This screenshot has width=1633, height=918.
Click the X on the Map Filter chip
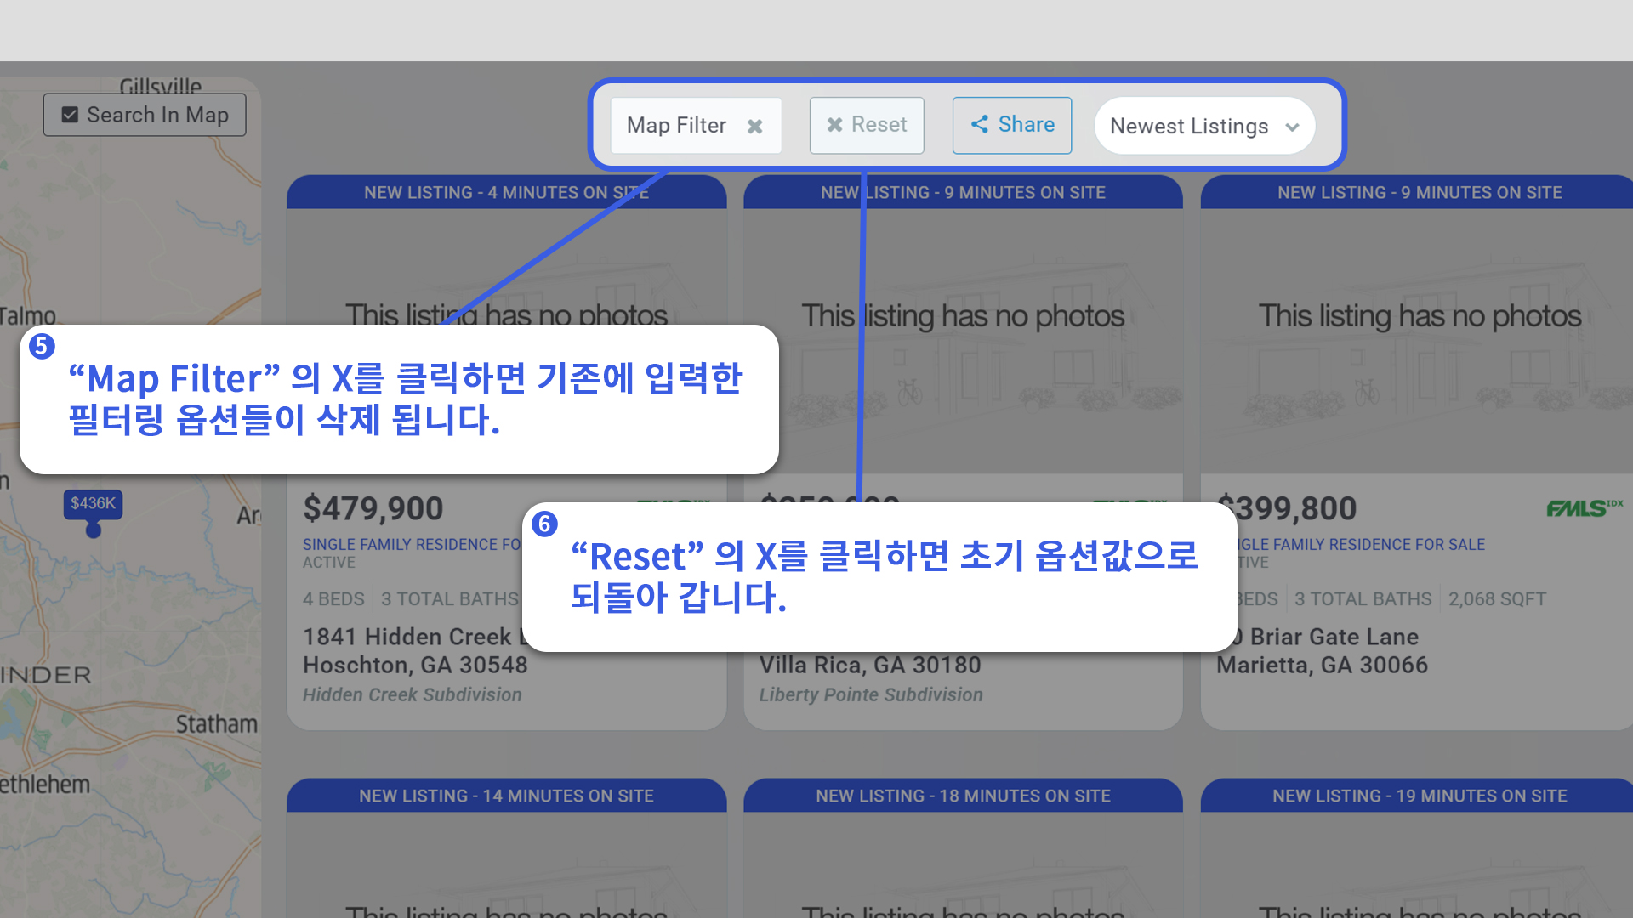(755, 126)
